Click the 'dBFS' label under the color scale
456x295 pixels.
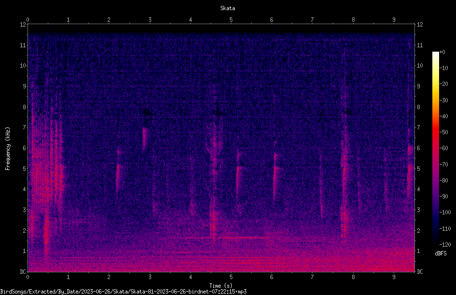[x=441, y=253]
